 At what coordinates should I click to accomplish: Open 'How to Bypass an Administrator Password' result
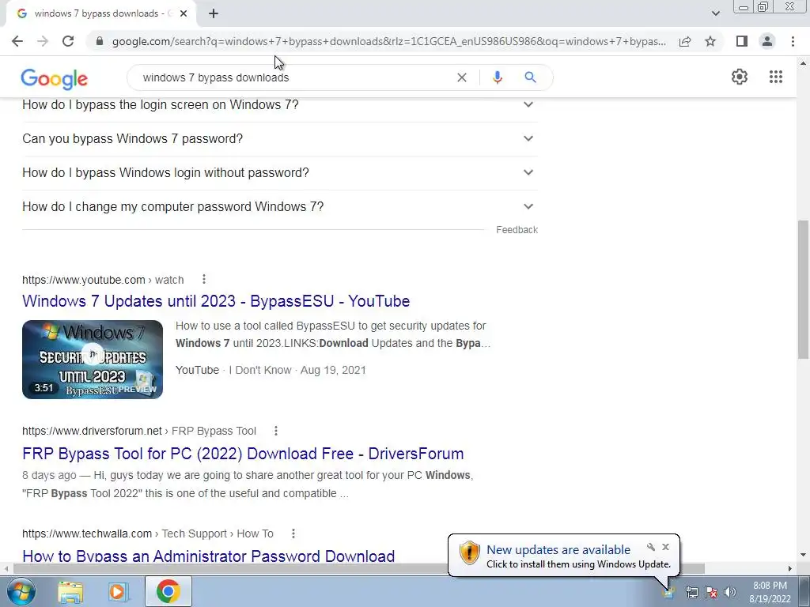coord(208,556)
